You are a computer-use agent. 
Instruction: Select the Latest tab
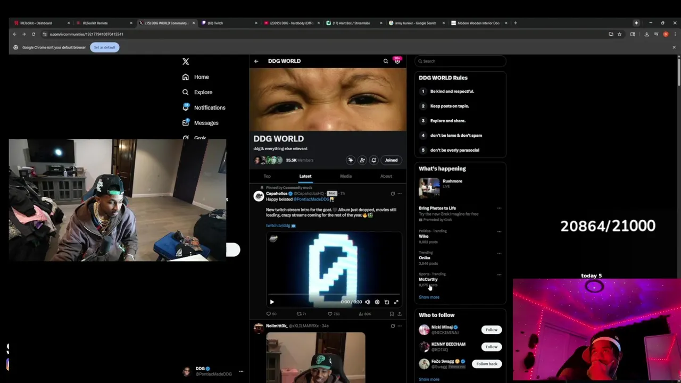305,176
